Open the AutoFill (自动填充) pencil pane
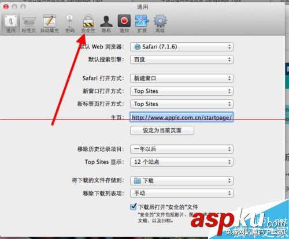289x239 pixels. [50, 24]
